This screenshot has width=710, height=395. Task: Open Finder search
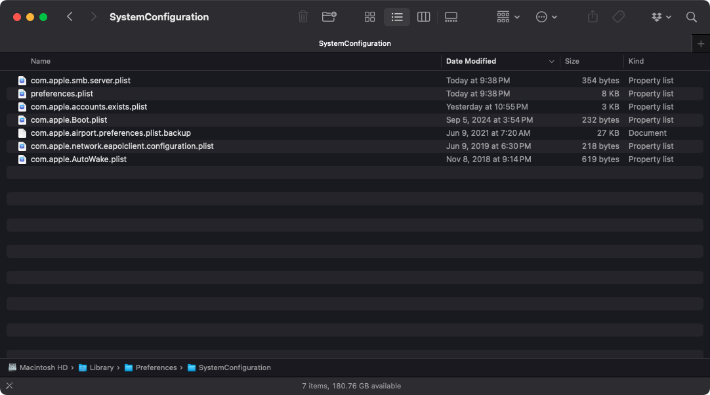pos(691,17)
